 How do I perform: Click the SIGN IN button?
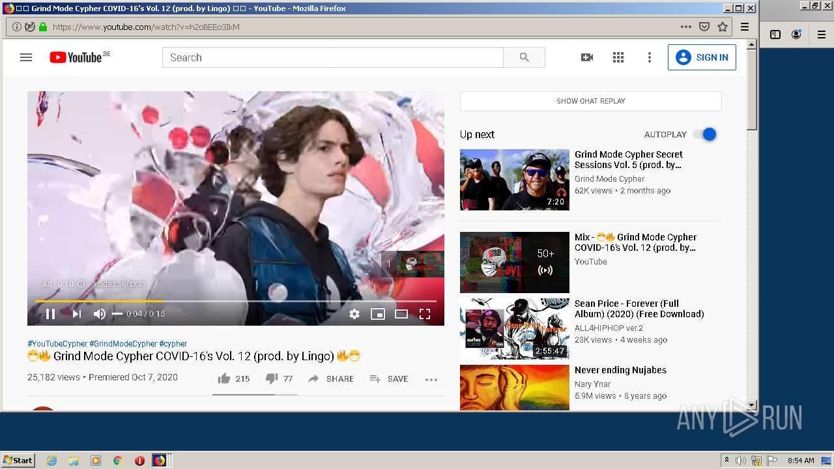pos(702,57)
